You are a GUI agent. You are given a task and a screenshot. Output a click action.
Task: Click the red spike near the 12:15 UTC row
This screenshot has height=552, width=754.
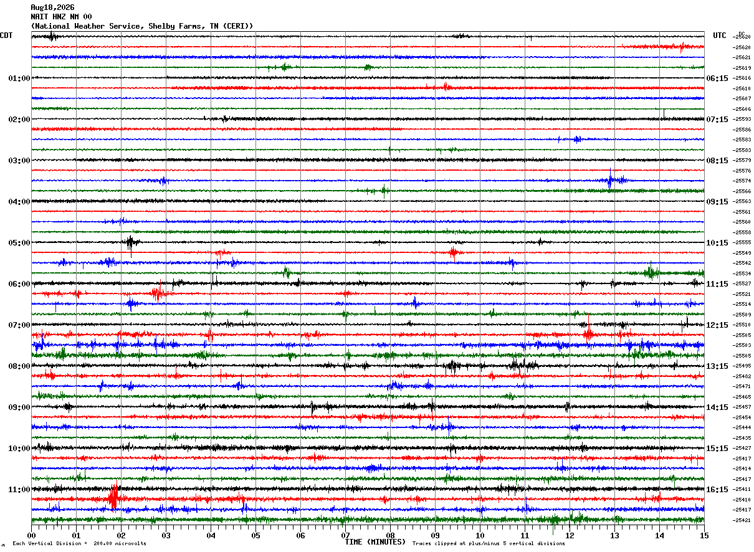coord(588,331)
